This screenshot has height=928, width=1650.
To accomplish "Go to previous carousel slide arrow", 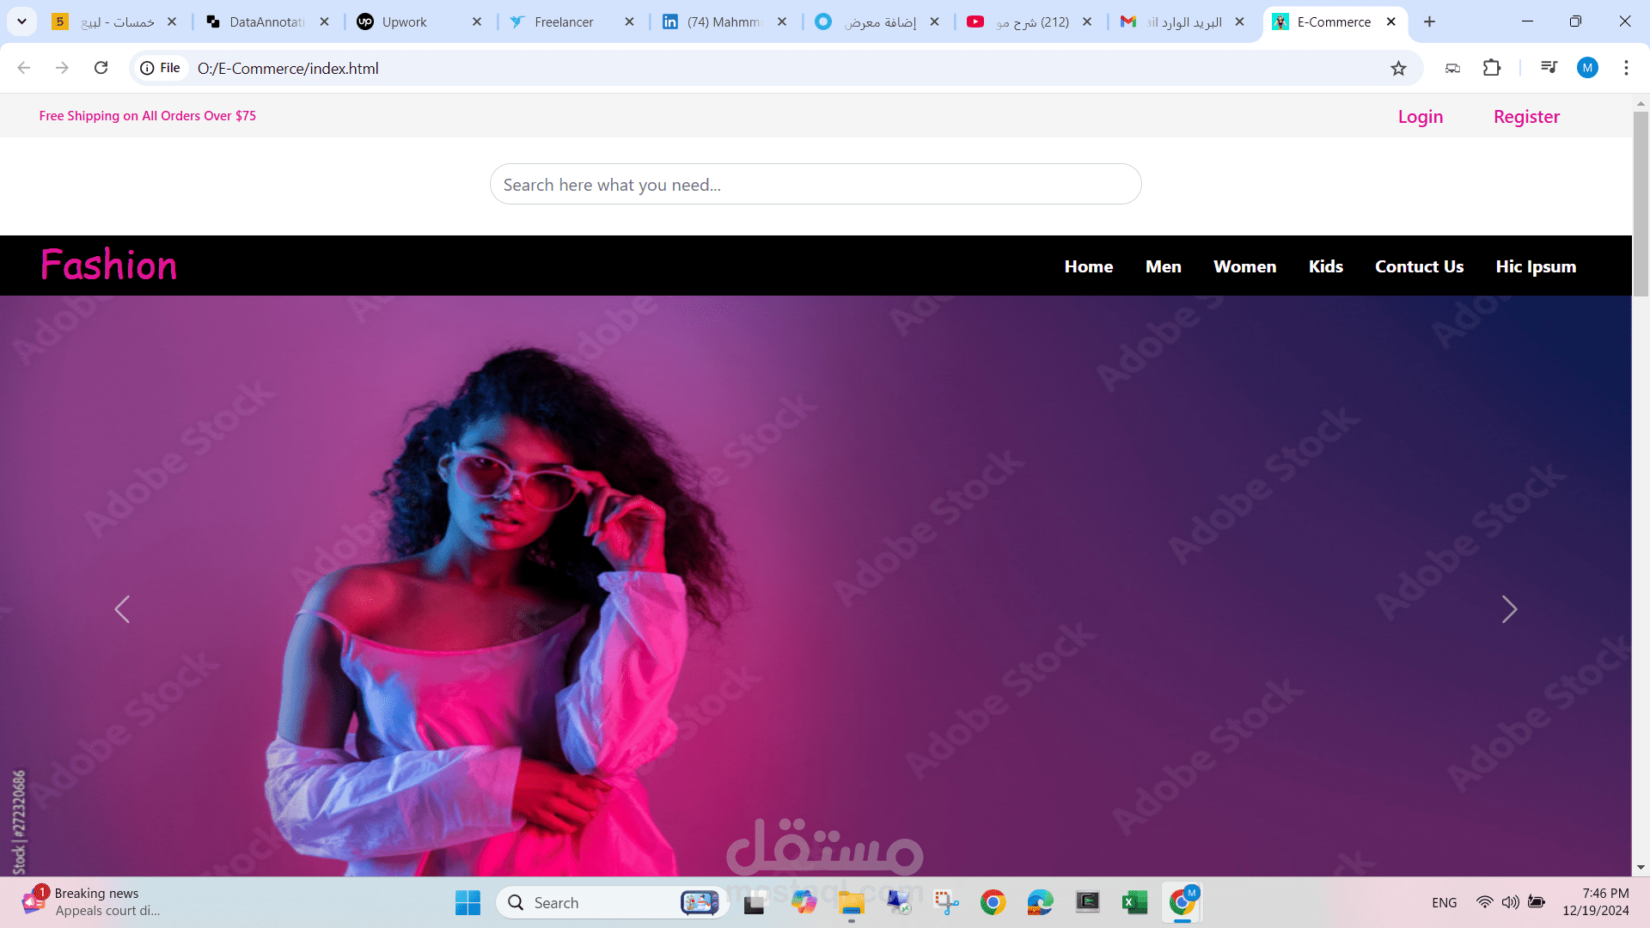I will click(122, 609).
